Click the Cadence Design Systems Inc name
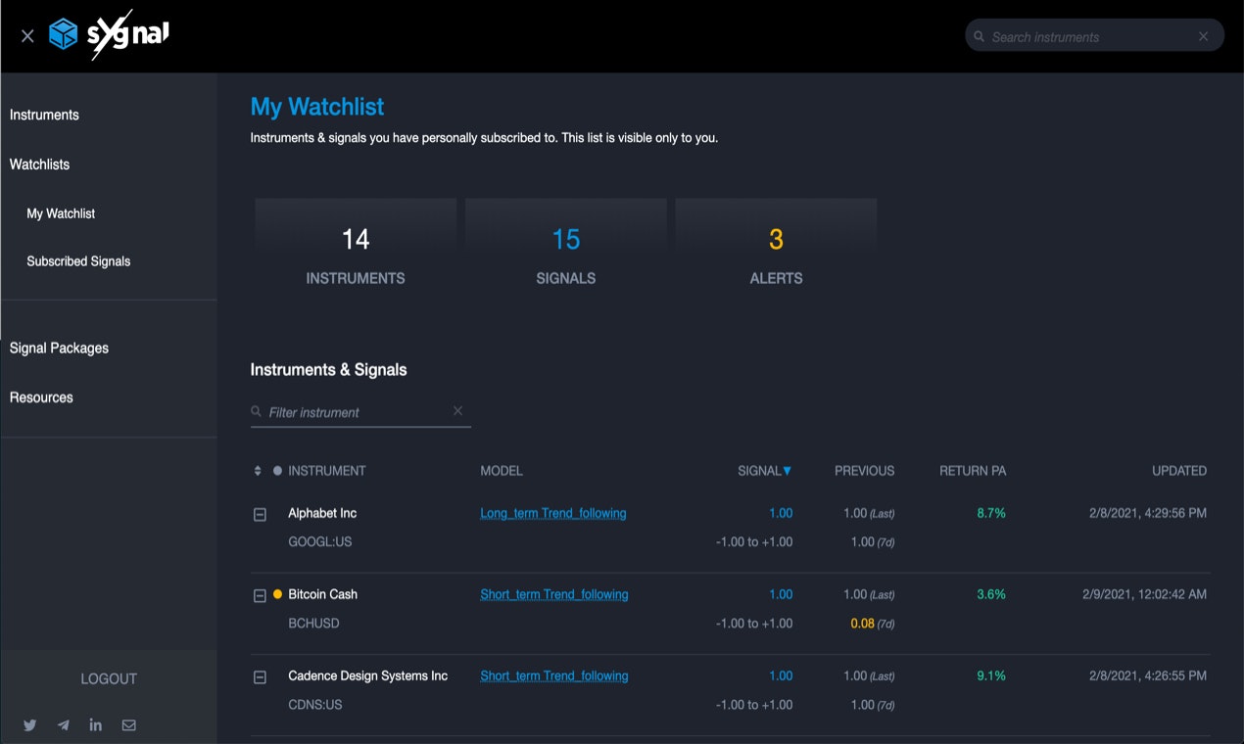Viewport: 1244px width, 744px height. pyautogui.click(x=367, y=675)
